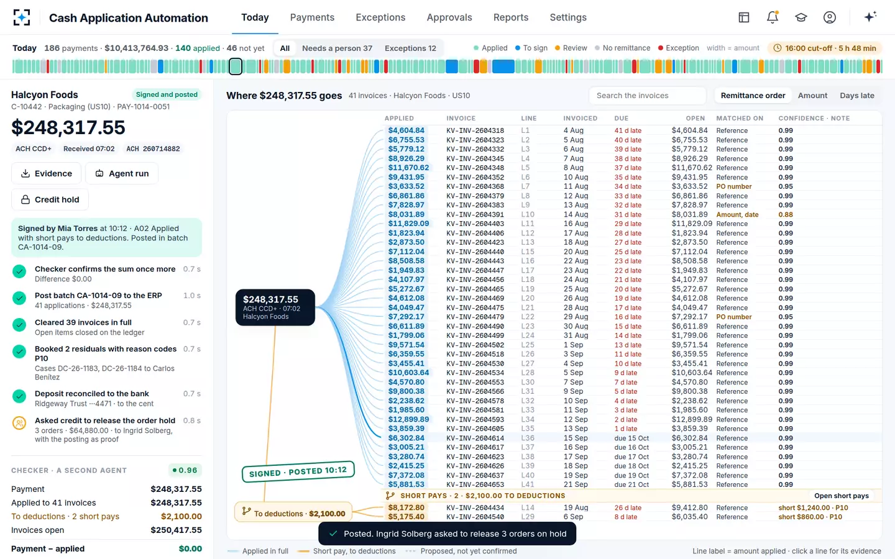Expand the To deductions $2,100.00 node
The width and height of the screenshot is (895, 559).
click(x=293, y=513)
